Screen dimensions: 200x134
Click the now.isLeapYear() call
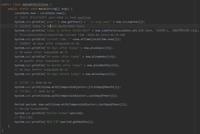(130, 22)
